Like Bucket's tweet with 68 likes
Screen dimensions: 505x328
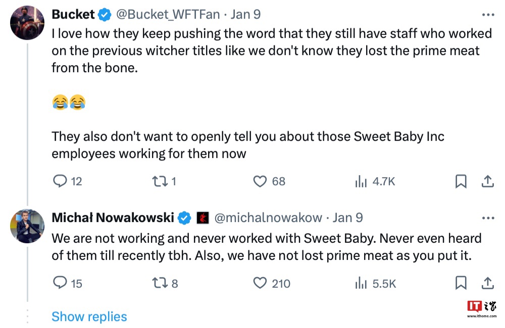[260, 181]
